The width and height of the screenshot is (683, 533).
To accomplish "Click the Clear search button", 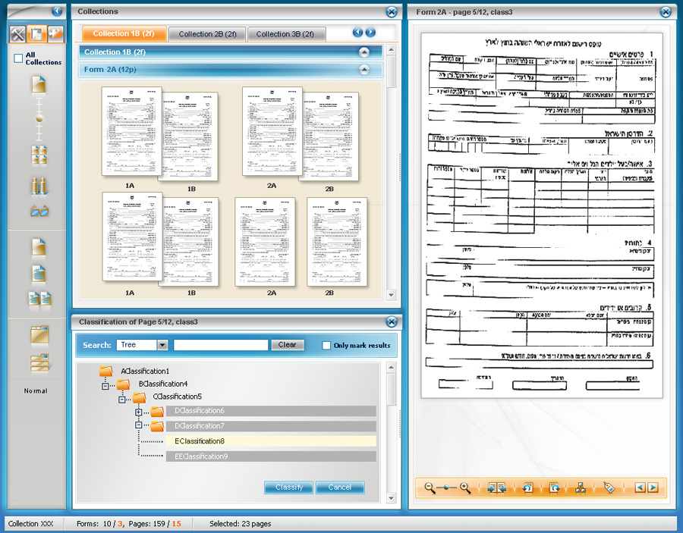I will (x=288, y=345).
